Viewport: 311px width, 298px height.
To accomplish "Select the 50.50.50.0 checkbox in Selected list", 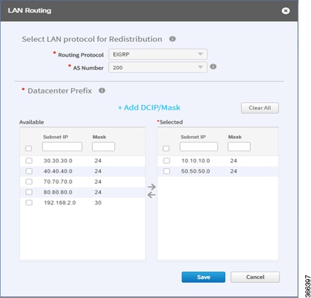I will pyautogui.click(x=166, y=171).
